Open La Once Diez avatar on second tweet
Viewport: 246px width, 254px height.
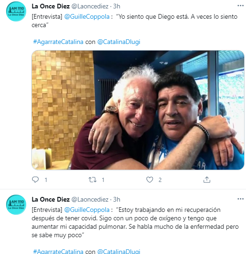(x=16, y=204)
